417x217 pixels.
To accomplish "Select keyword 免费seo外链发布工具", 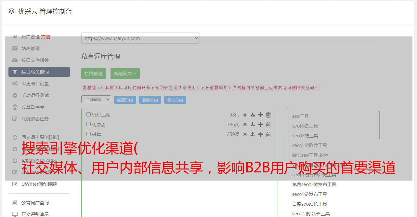I will (x=314, y=184).
